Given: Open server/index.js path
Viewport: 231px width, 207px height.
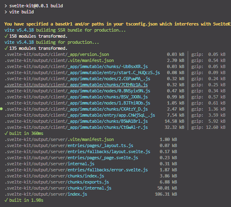Looking at the screenshot, I should (x=46, y=194).
